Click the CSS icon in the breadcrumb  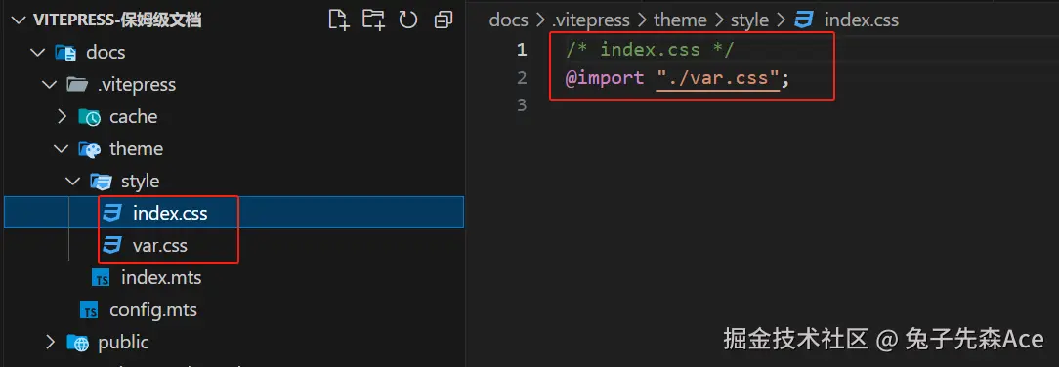click(x=804, y=20)
